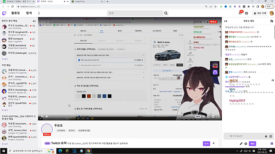Image resolution: width=275 pixels, height=154 pixels.
Task: Toggle theatre mode on the player
Action: [x=213, y=116]
